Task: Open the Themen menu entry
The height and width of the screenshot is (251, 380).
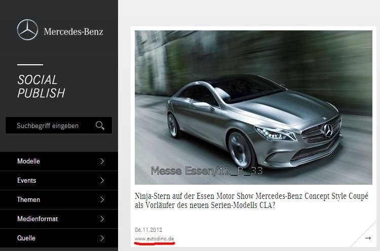Action: (28, 200)
